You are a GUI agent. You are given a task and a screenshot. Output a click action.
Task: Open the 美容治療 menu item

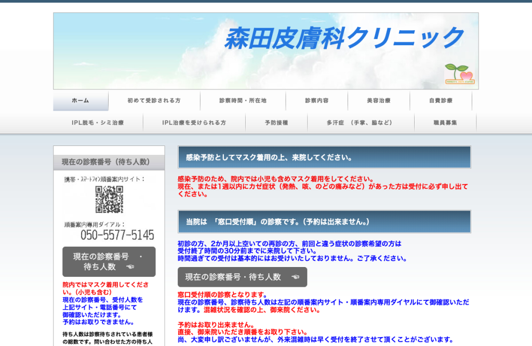(x=379, y=101)
